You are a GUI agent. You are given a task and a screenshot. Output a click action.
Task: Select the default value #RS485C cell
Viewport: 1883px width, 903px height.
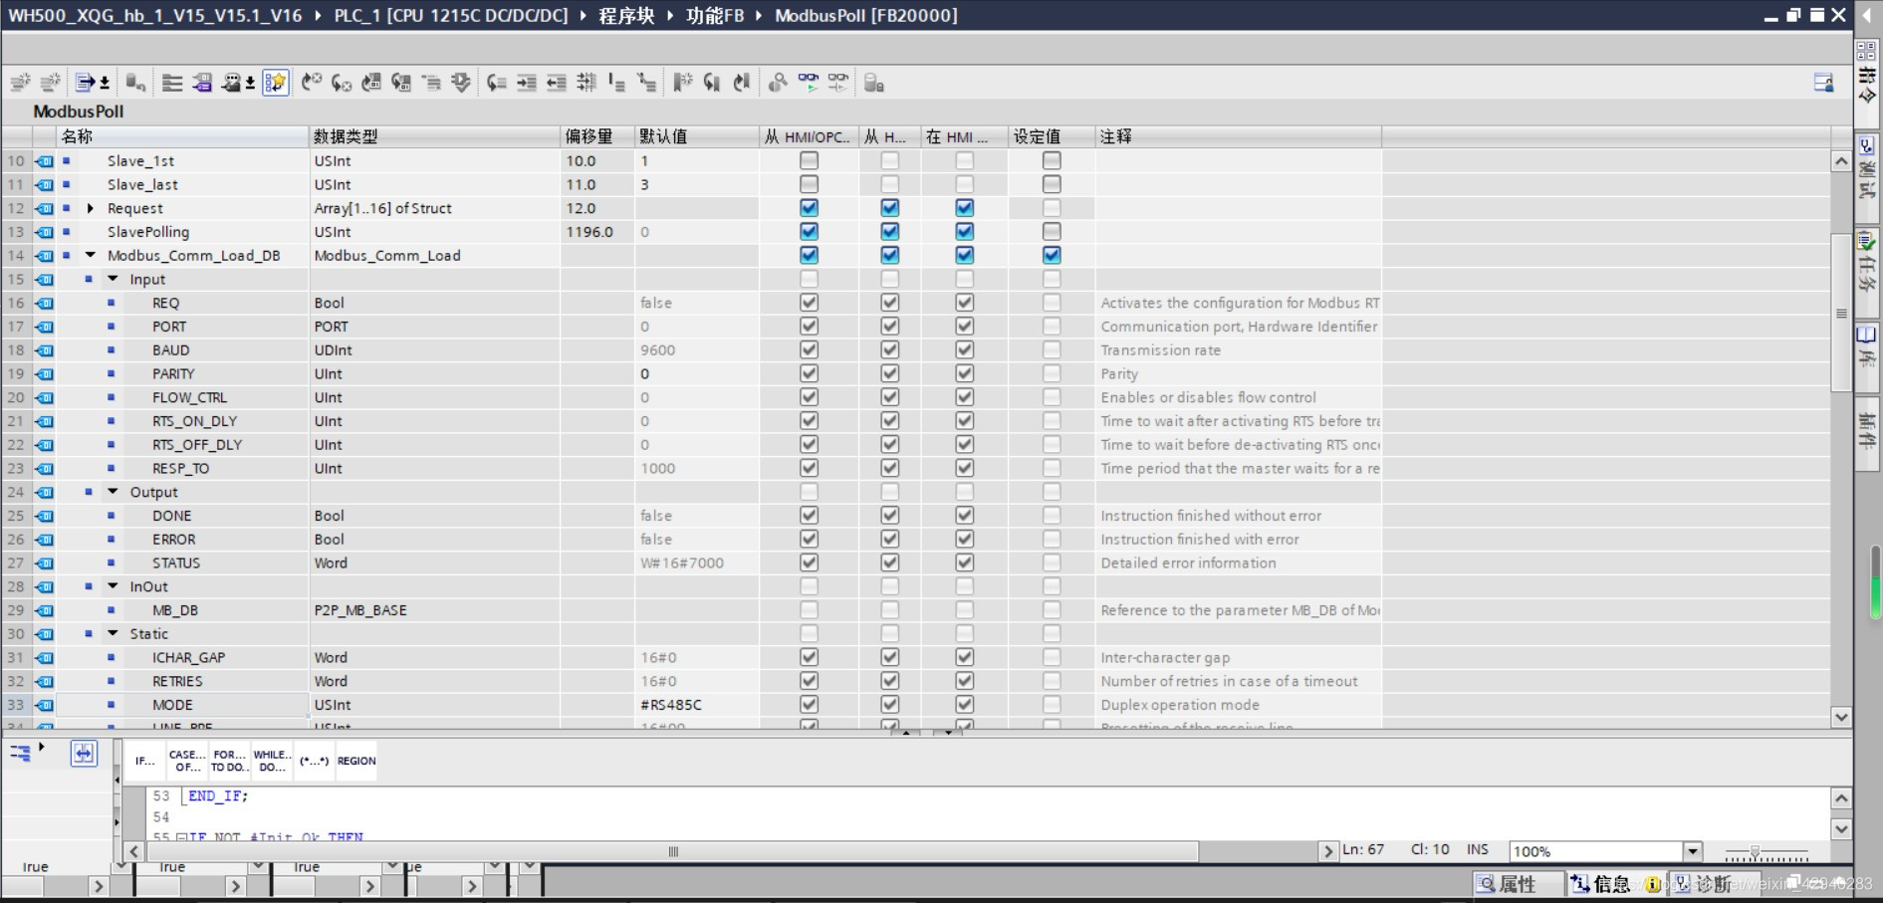pos(697,705)
